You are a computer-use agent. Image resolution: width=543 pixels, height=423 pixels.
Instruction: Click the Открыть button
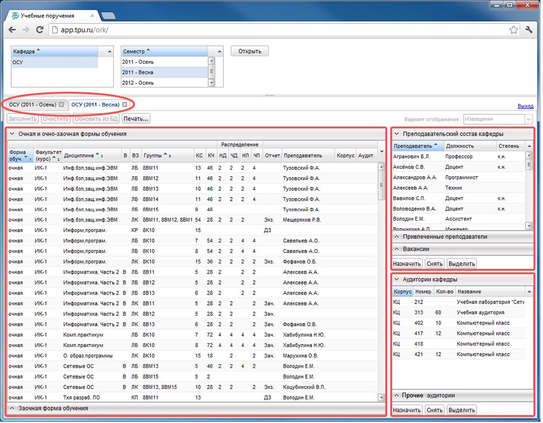click(250, 51)
